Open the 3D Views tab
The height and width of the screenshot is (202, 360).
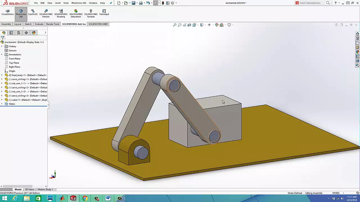coord(29,189)
